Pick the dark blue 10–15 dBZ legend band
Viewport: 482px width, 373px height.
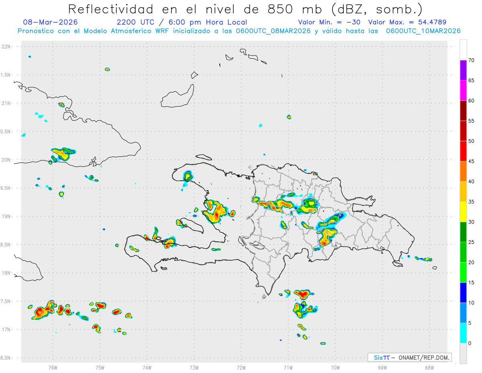(x=463, y=293)
